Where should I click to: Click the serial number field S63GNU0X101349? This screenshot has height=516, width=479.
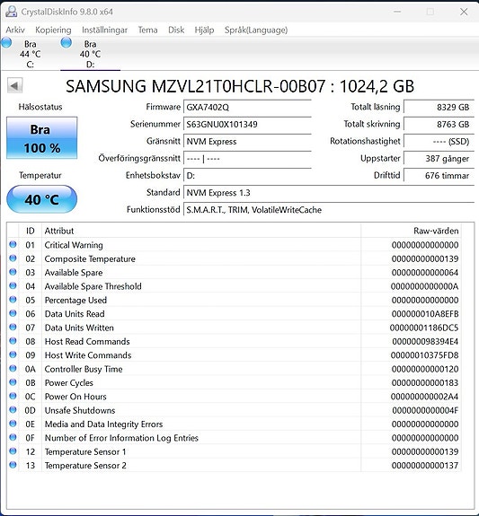(247, 124)
